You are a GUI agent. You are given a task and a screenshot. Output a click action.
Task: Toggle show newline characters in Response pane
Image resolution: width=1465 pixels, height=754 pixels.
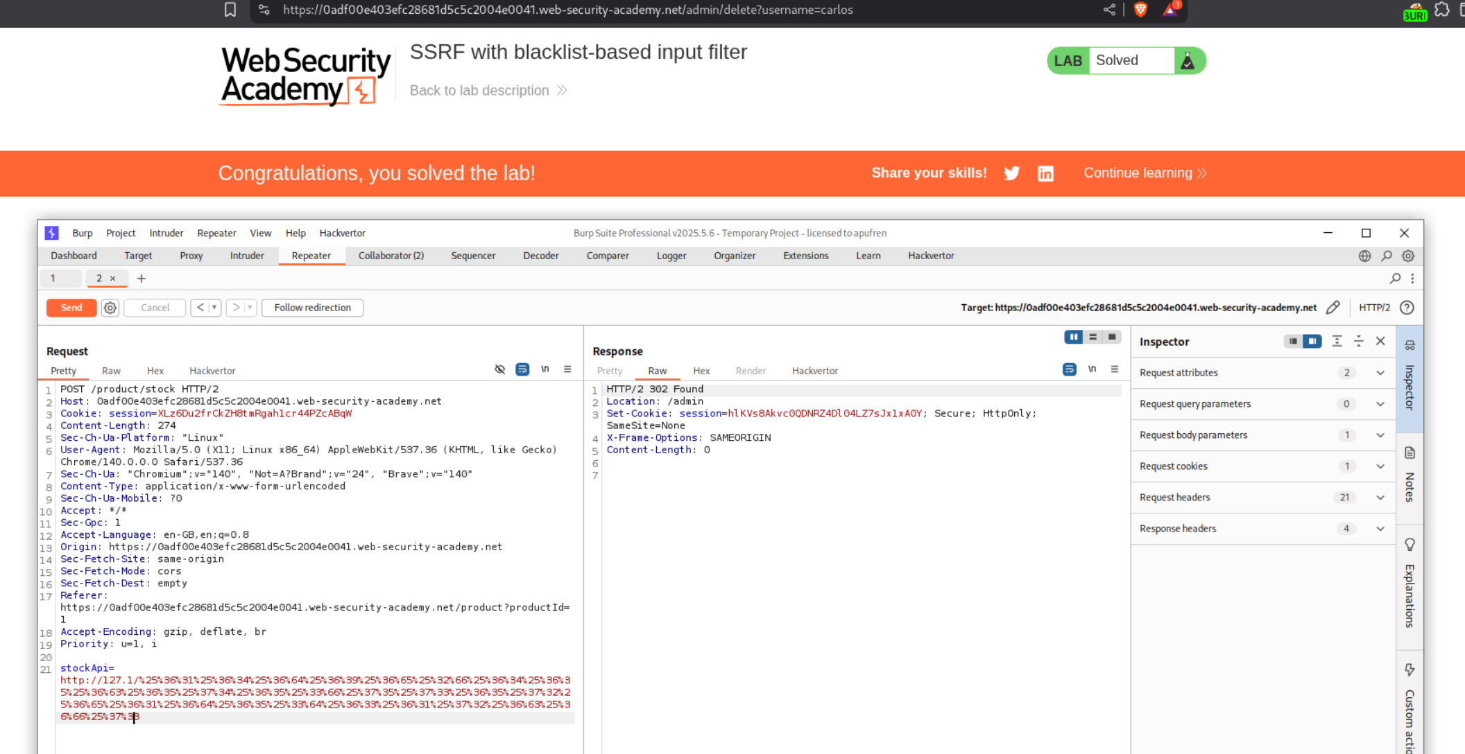coord(1092,369)
